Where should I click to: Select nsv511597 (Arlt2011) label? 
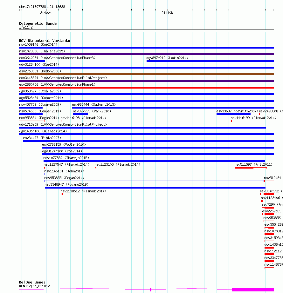[253, 165]
